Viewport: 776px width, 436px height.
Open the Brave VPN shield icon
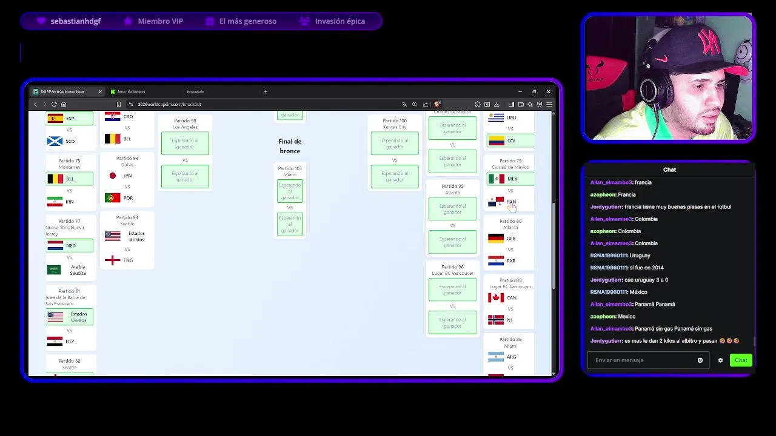(540, 104)
